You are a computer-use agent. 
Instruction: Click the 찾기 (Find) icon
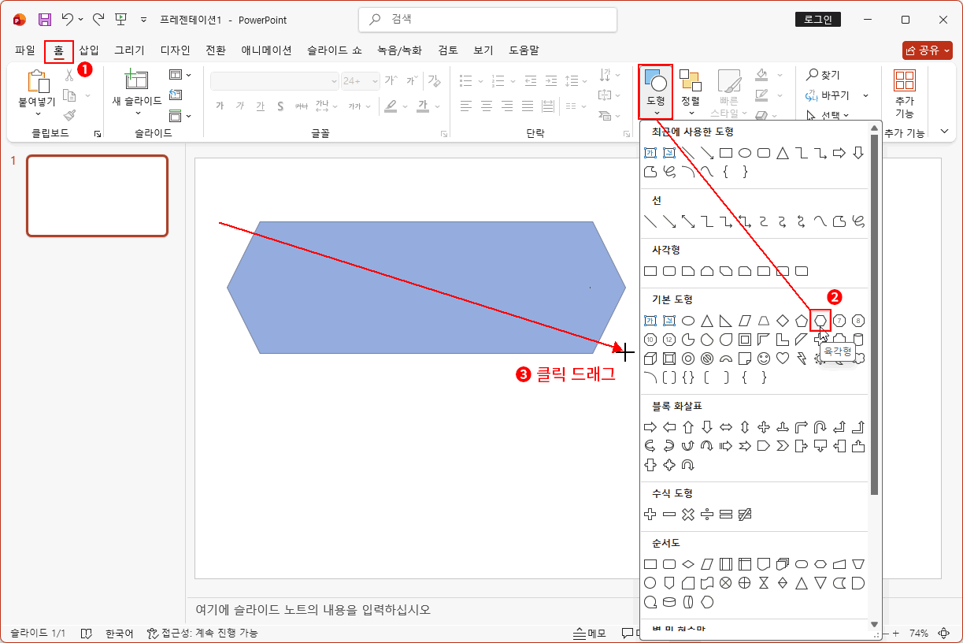[x=821, y=73]
